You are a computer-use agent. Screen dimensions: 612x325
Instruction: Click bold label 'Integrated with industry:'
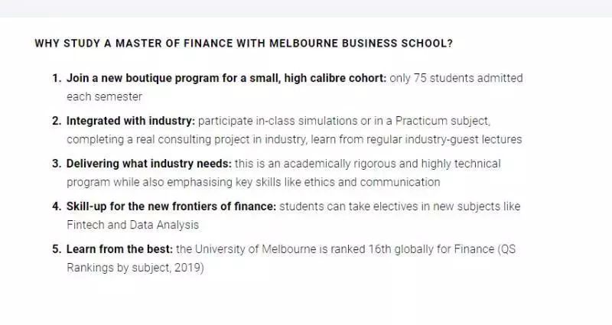130,121
